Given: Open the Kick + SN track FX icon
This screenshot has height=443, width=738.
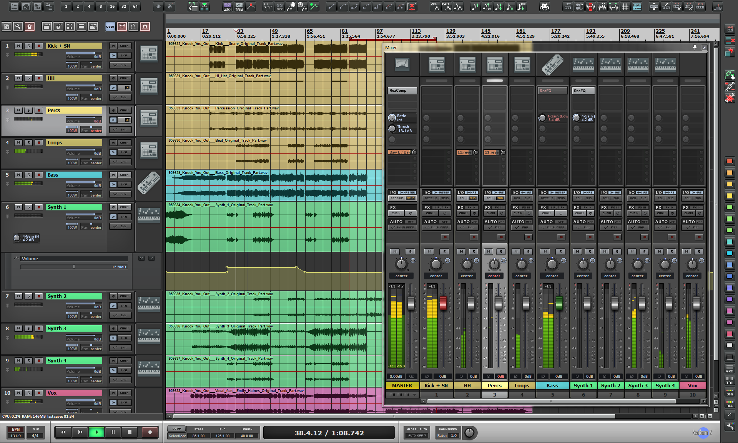Looking at the screenshot, I should [149, 54].
